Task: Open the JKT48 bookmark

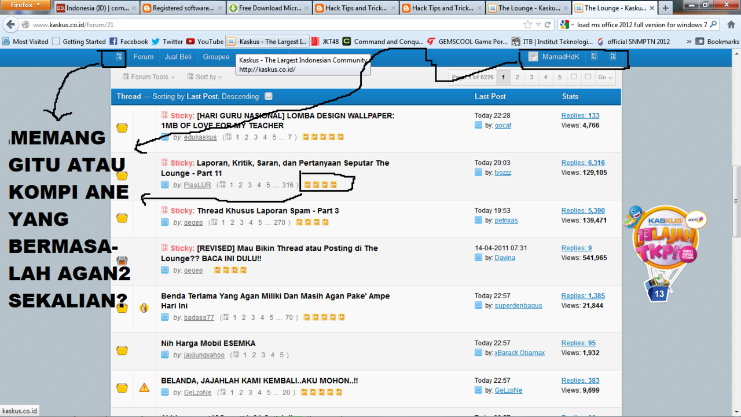Action: [x=325, y=42]
